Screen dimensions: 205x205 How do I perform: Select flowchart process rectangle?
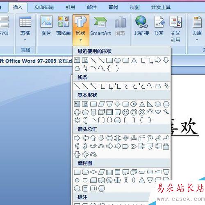pos(77,172)
